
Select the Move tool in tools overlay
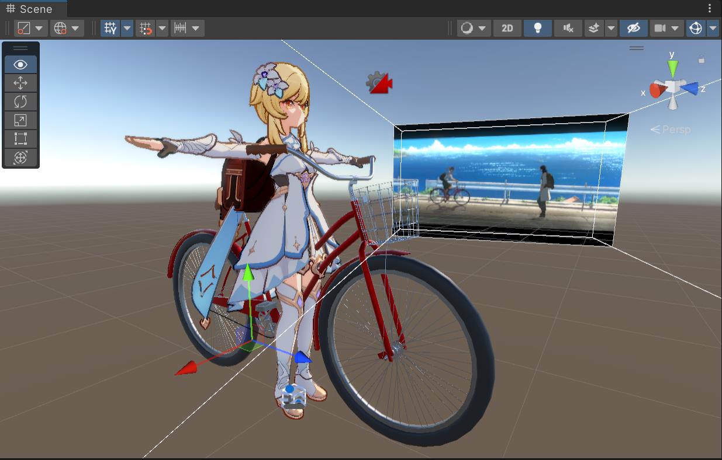(20, 83)
